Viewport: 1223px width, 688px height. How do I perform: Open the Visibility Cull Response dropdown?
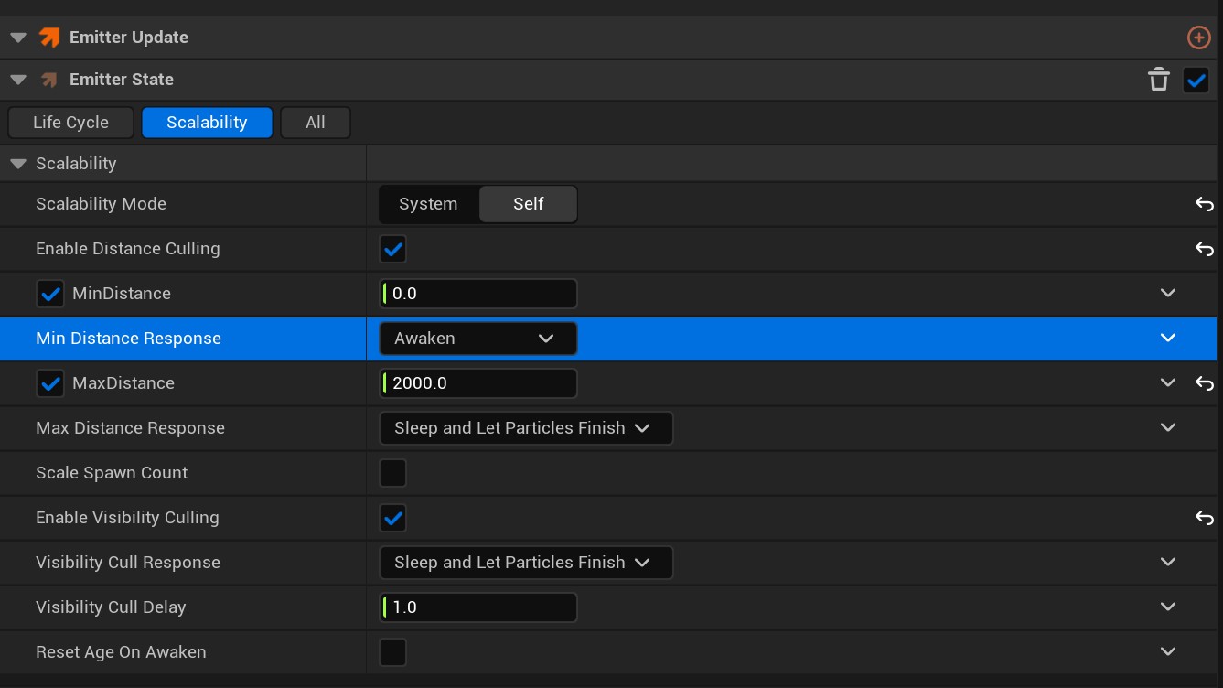(526, 562)
